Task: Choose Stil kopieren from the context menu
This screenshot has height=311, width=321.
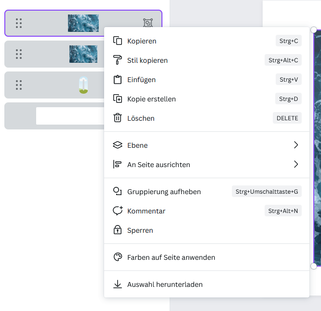Action: 147,60
